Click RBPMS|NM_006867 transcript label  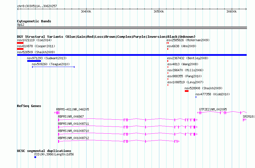[x=71, y=116]
